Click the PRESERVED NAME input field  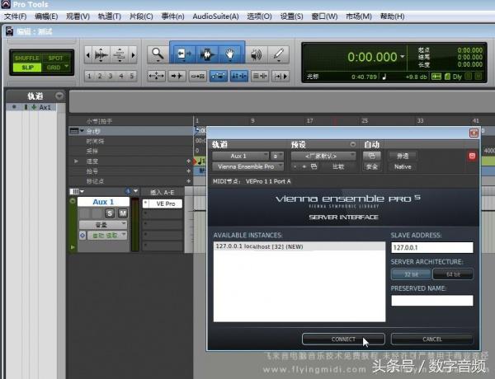[431, 301]
